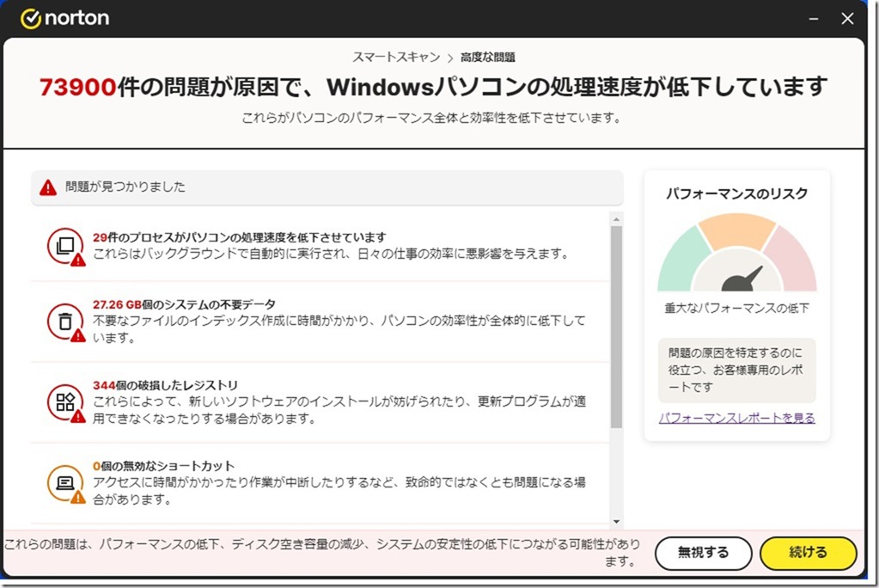
Task: Click the 問題が見つかりました header text
Action: 125,187
